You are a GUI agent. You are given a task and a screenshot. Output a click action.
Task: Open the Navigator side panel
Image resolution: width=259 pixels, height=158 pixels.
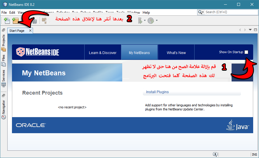pyautogui.click(x=3, y=110)
